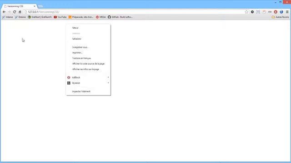This screenshot has height=163, width=291.
Task: Choose Imprimer... in the context menu
Action: [x=88, y=53]
